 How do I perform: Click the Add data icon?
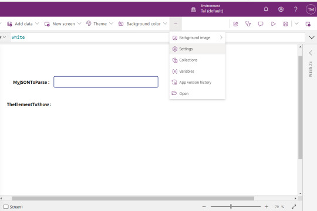click(x=9, y=24)
